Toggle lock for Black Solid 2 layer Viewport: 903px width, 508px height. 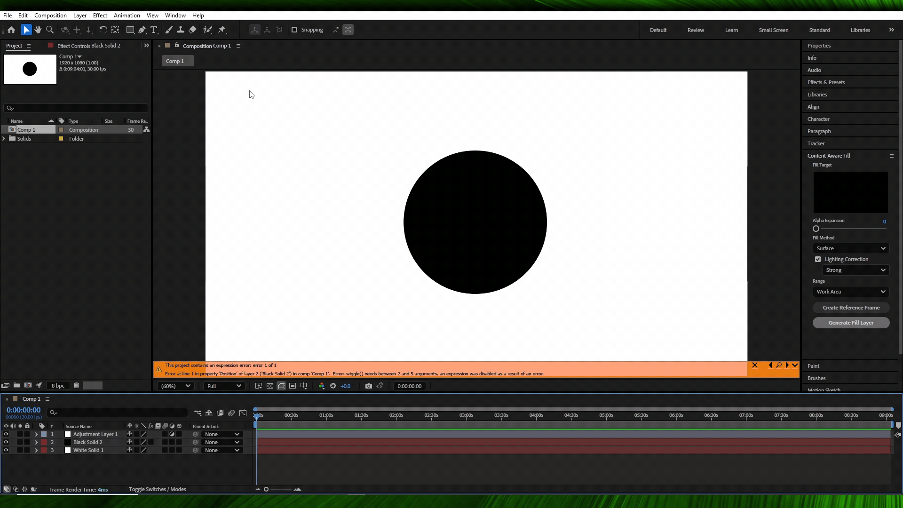pos(27,443)
